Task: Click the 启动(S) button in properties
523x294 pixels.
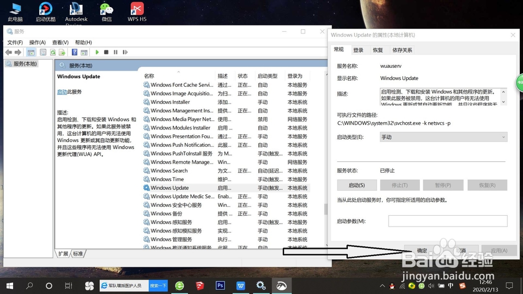Action: [357, 185]
